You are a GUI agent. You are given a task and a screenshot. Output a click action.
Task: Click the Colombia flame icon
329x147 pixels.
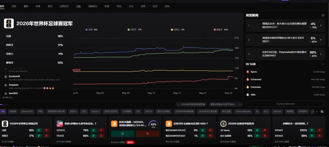(248, 87)
